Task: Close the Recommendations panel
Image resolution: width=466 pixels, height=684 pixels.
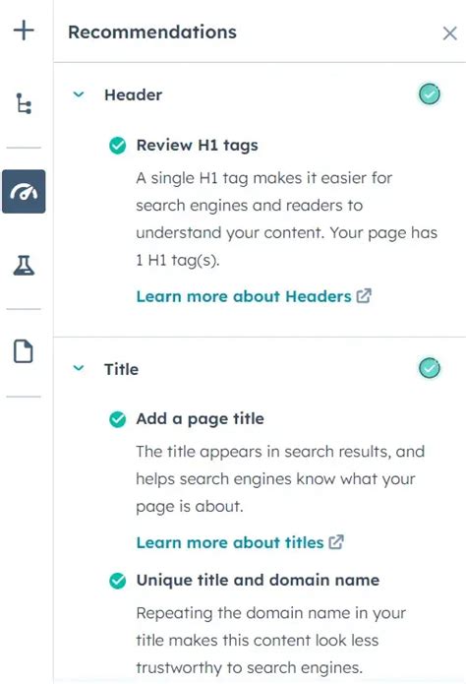Action: 450,33
